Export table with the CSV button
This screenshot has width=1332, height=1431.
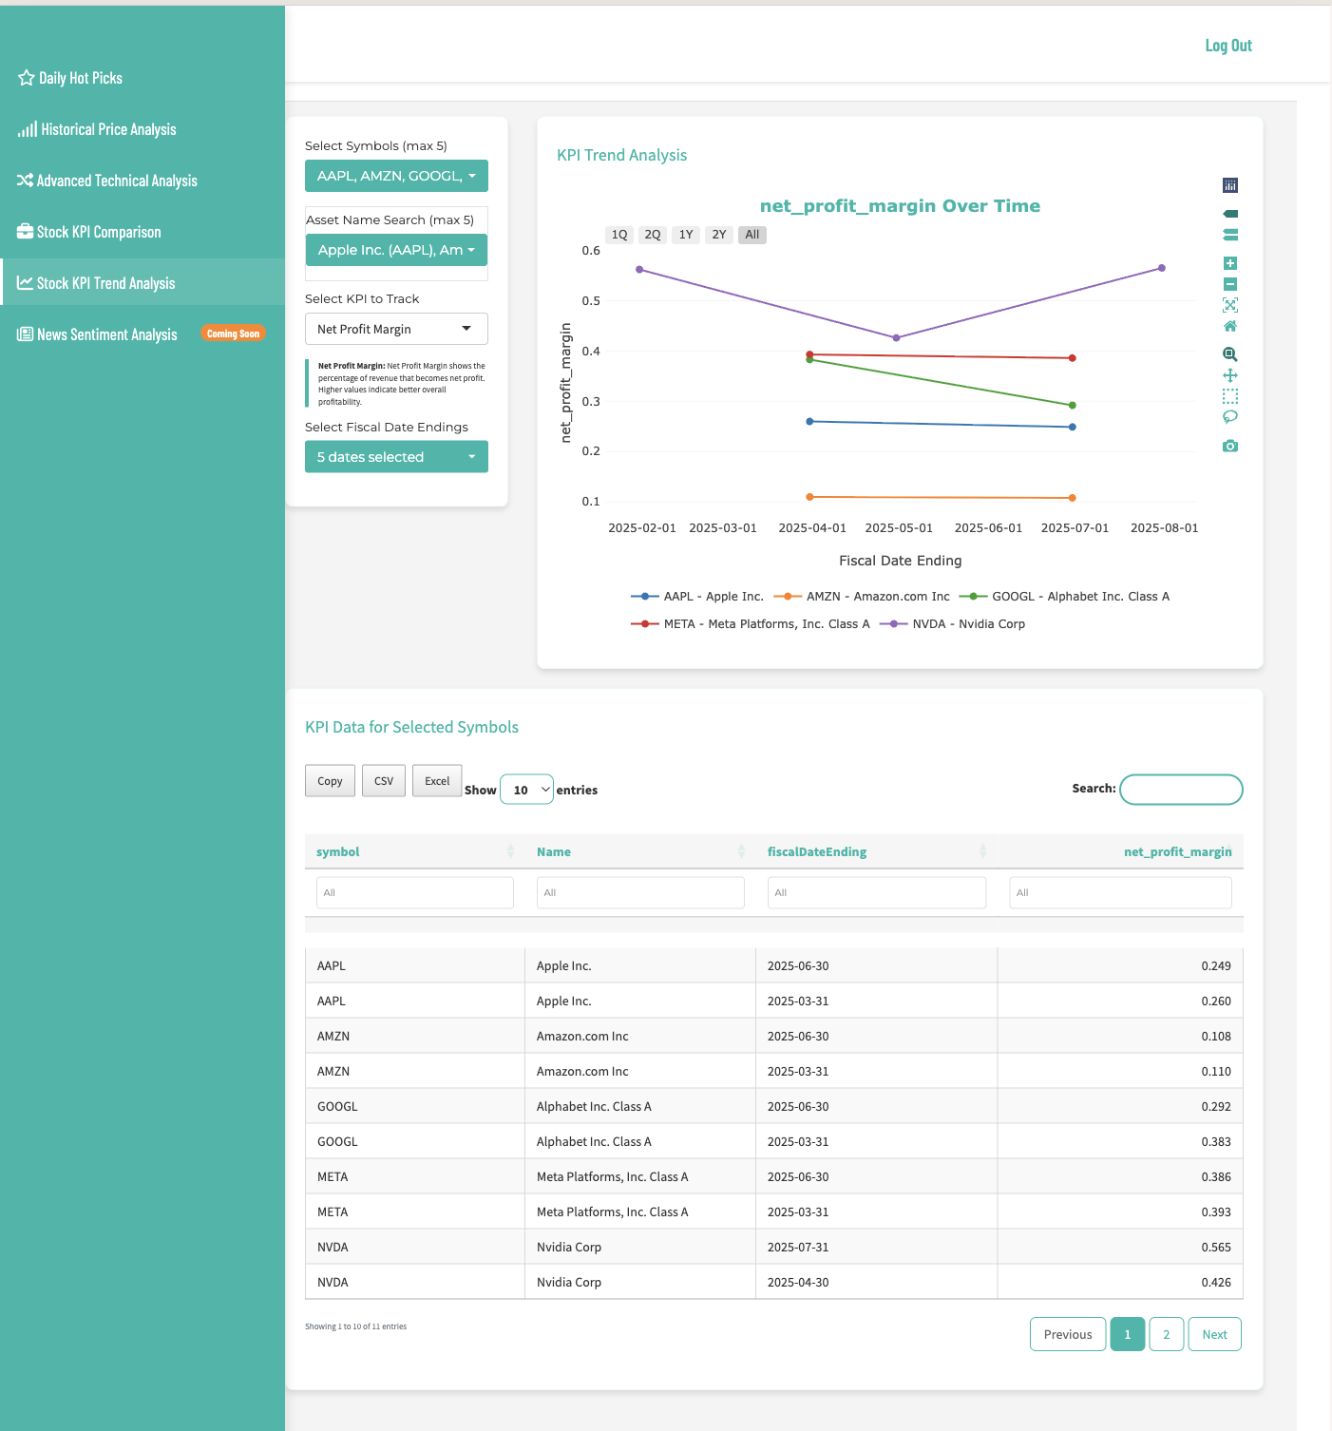tap(384, 781)
